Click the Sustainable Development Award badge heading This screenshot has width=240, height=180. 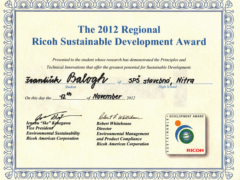[186, 116]
